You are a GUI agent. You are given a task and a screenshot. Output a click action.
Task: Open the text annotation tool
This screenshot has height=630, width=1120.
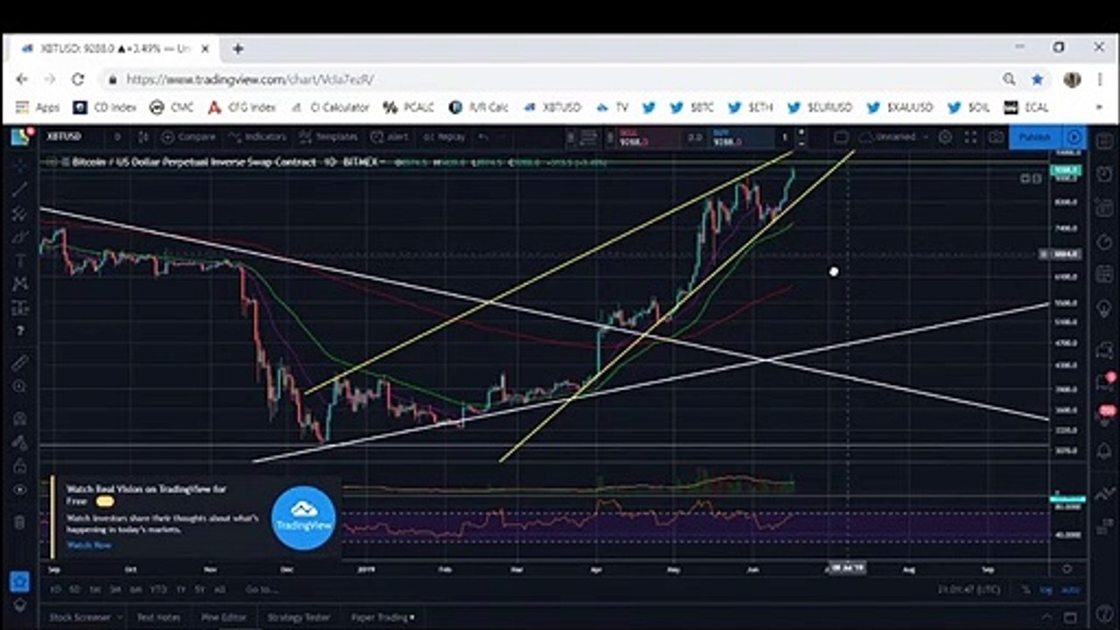tap(19, 261)
